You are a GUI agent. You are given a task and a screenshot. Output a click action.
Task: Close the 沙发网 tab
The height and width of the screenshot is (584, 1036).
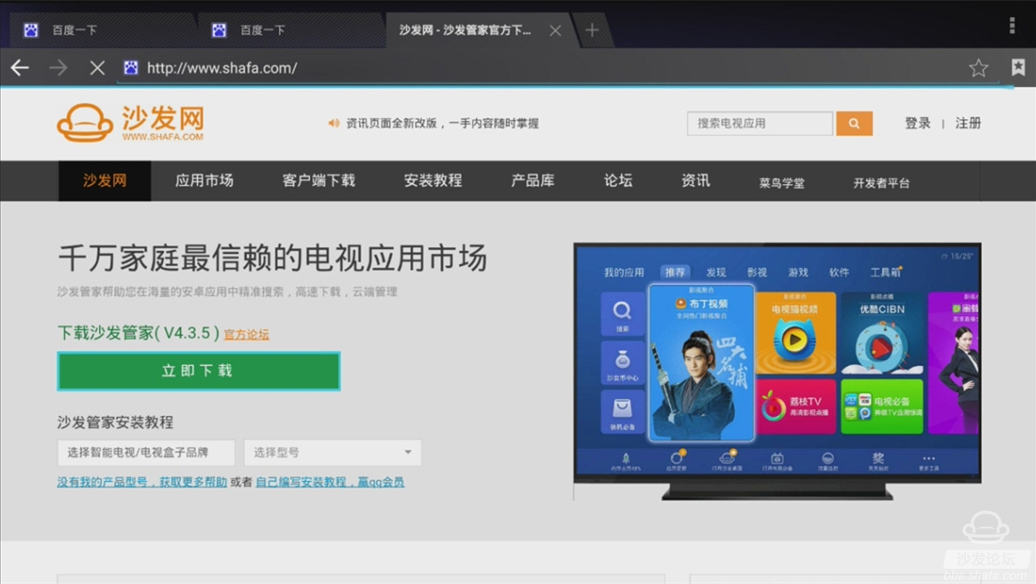click(x=555, y=31)
